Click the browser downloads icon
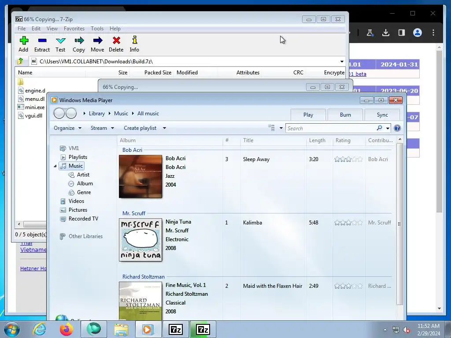 click(x=386, y=33)
